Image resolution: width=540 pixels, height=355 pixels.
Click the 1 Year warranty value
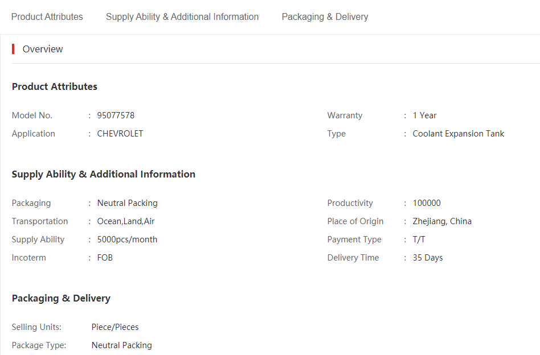point(424,115)
